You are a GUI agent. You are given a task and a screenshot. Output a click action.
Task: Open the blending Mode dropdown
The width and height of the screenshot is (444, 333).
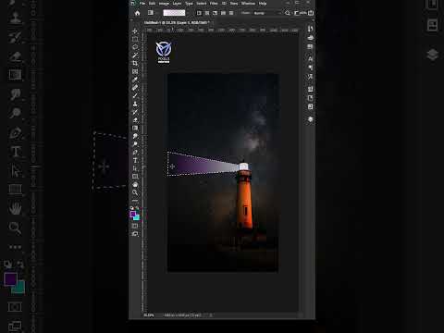(x=267, y=13)
